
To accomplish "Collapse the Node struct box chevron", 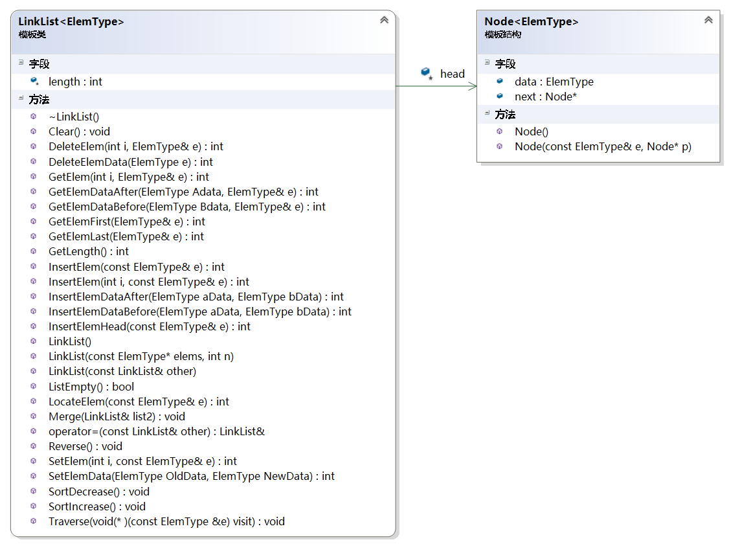I will (708, 20).
